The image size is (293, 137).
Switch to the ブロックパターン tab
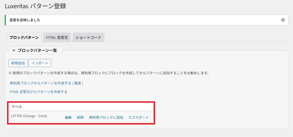pyautogui.click(x=24, y=37)
